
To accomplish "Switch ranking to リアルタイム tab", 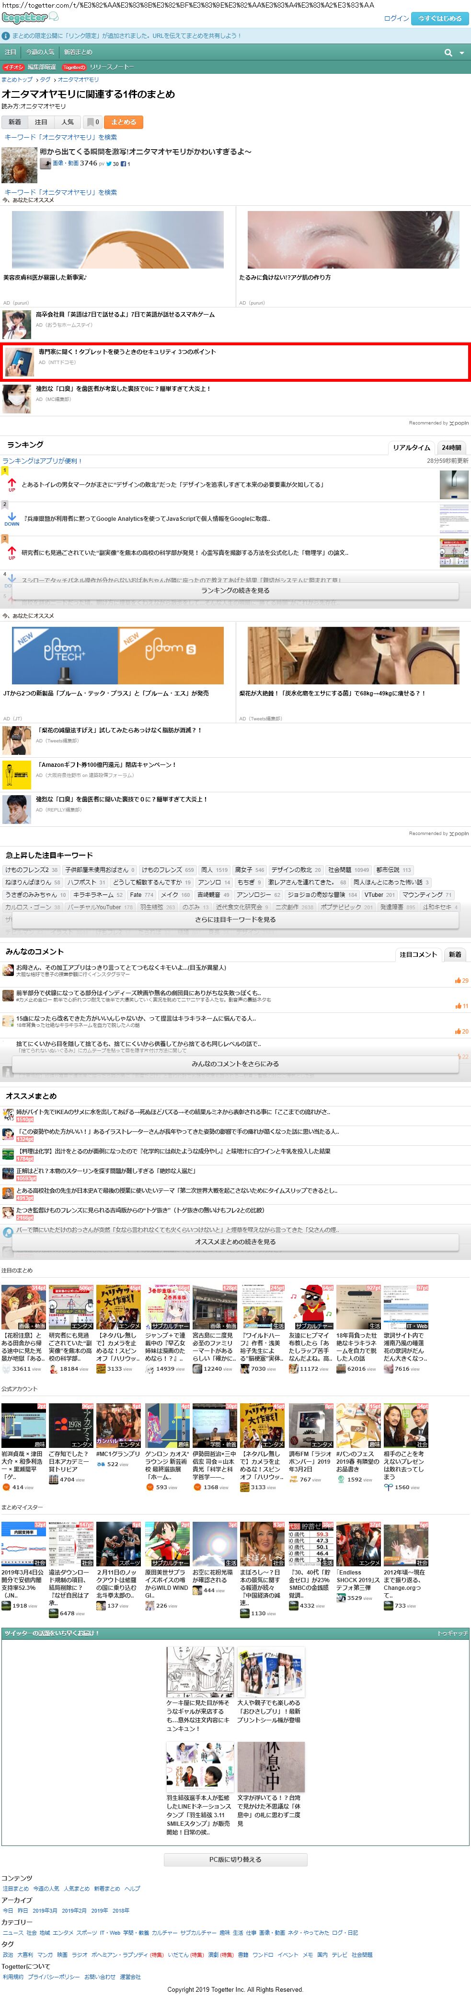I will pyautogui.click(x=412, y=447).
